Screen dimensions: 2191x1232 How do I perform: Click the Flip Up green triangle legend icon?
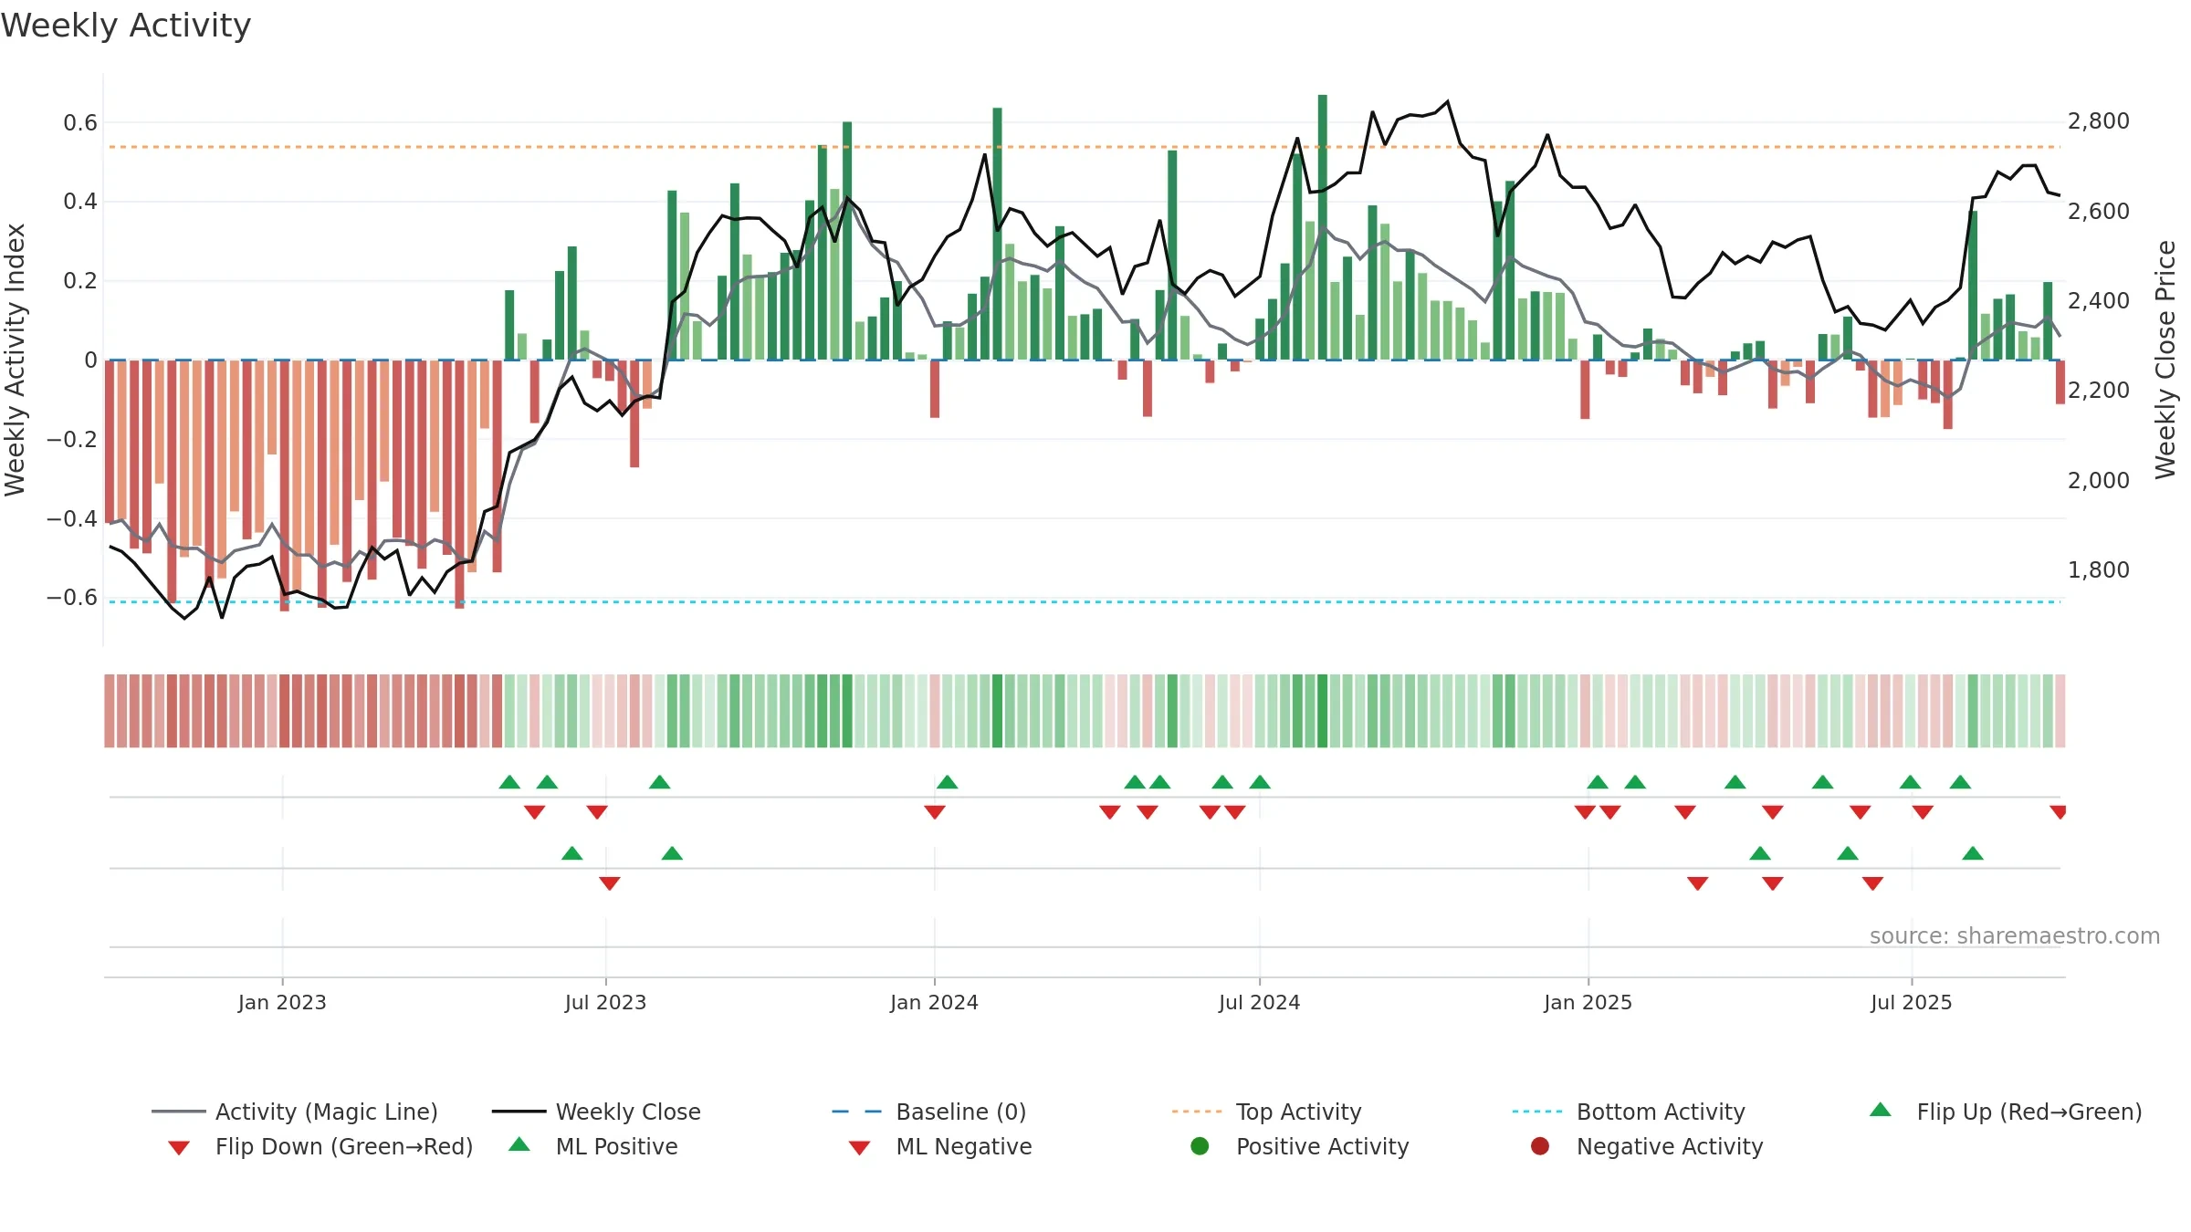coord(1881,1110)
